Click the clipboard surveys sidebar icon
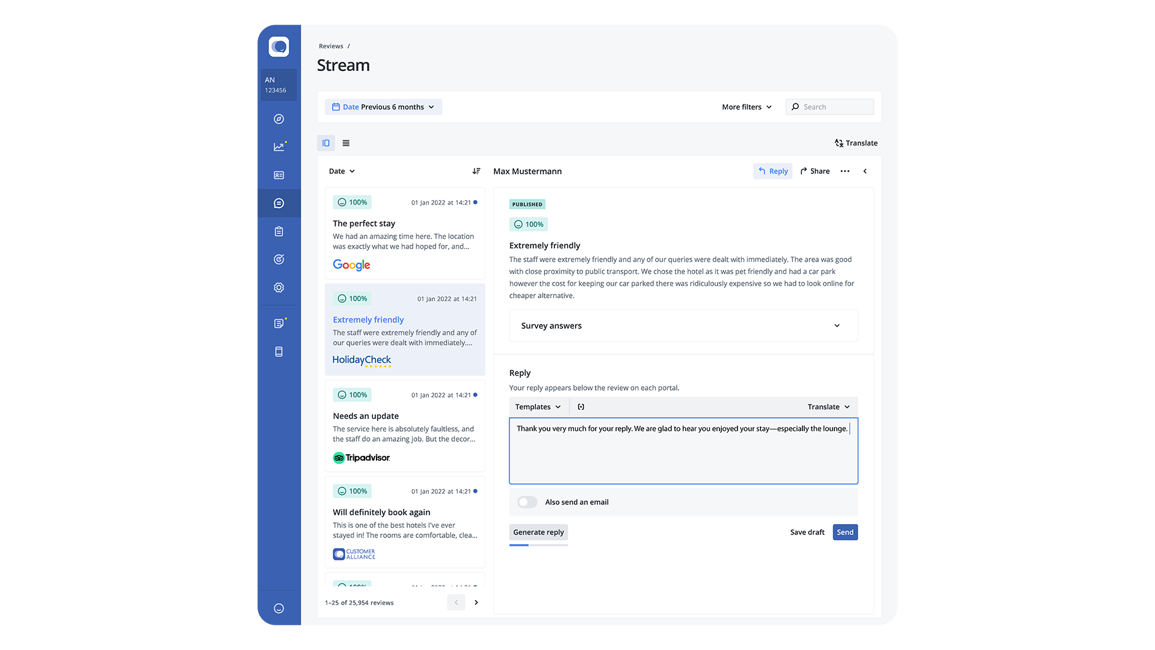The image size is (1155, 650). [279, 231]
